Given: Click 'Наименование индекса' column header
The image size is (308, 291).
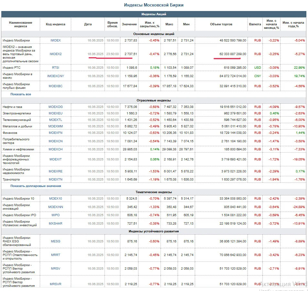Looking at the screenshot, I should point(21,24).
